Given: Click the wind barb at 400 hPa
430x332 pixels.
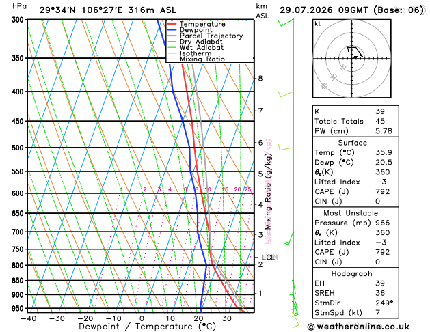Looking at the screenshot, I should pyautogui.click(x=286, y=94).
